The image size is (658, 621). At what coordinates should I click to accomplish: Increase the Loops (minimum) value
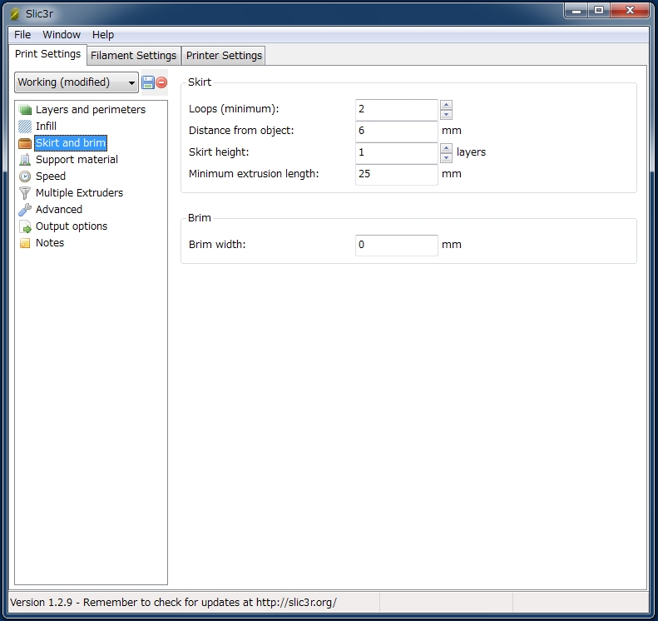click(446, 105)
